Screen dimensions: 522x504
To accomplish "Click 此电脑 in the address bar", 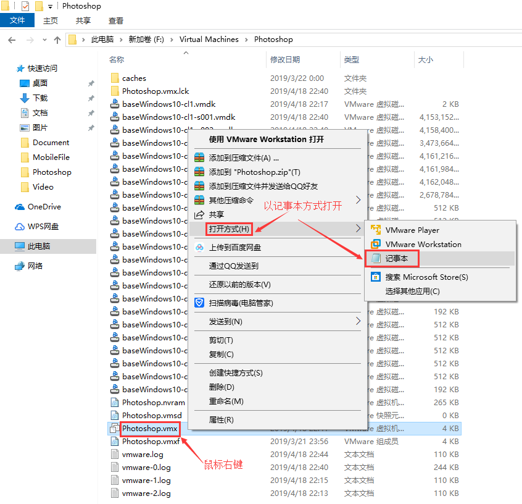I will 102,40.
